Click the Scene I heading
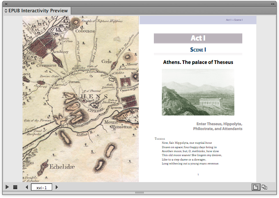279x198 pixels. 198,49
